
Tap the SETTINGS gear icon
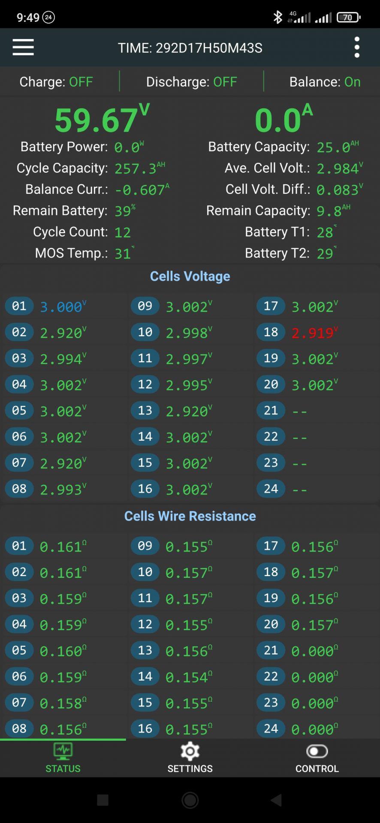190,751
